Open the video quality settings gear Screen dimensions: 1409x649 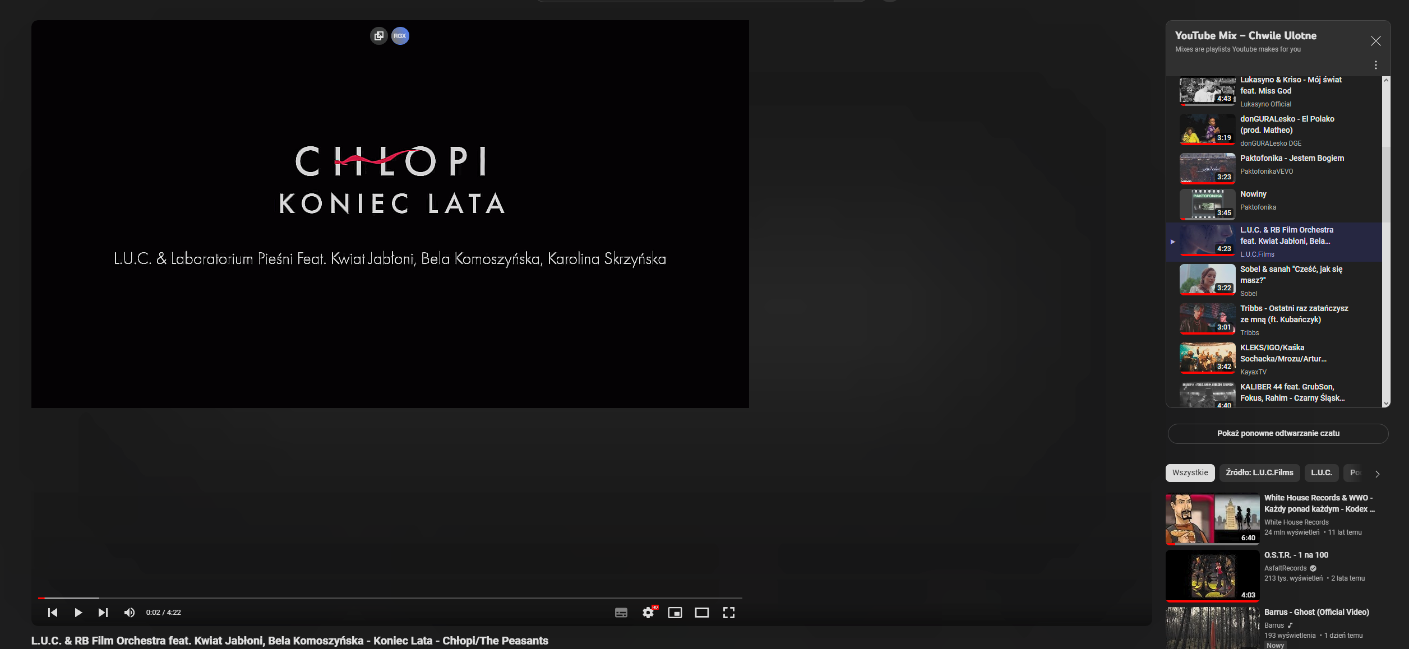(648, 613)
